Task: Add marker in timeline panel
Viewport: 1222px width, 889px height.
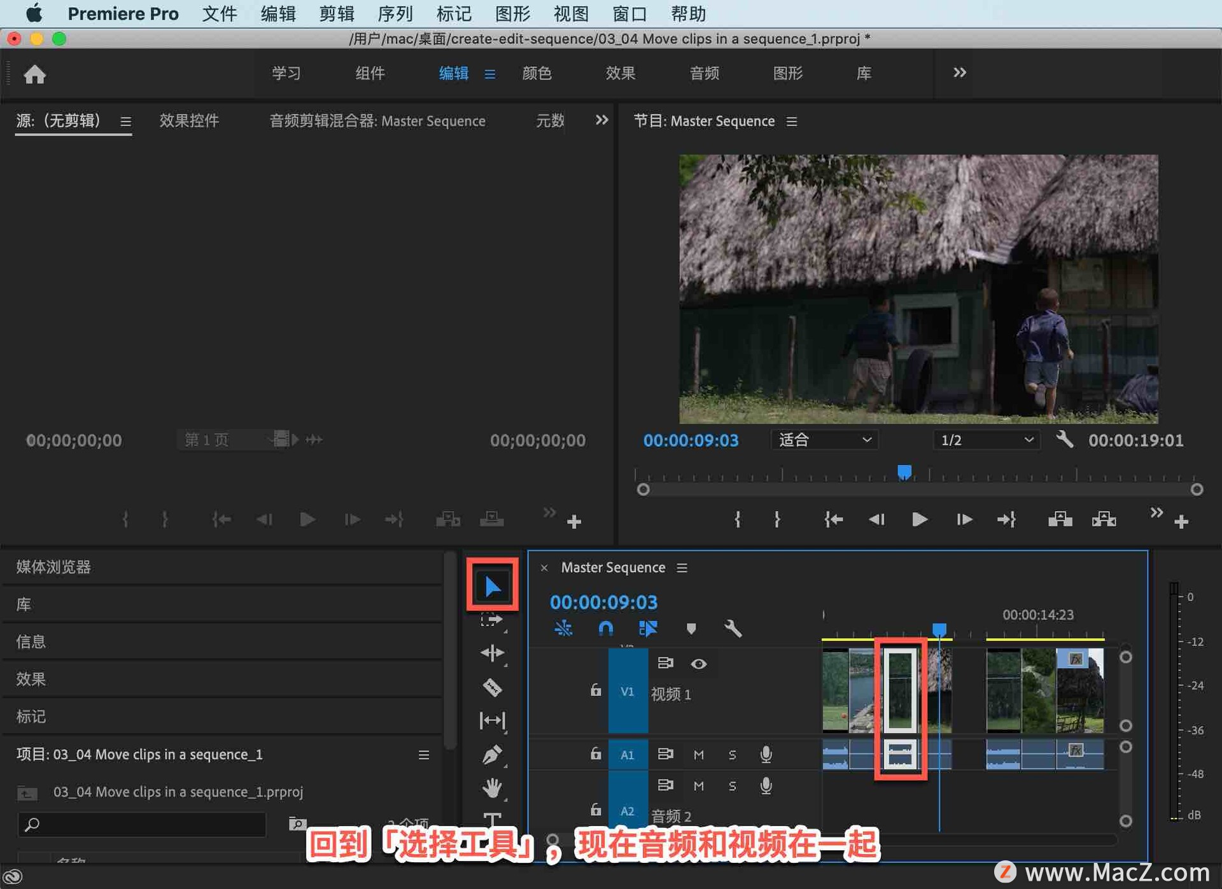Action: click(x=691, y=629)
